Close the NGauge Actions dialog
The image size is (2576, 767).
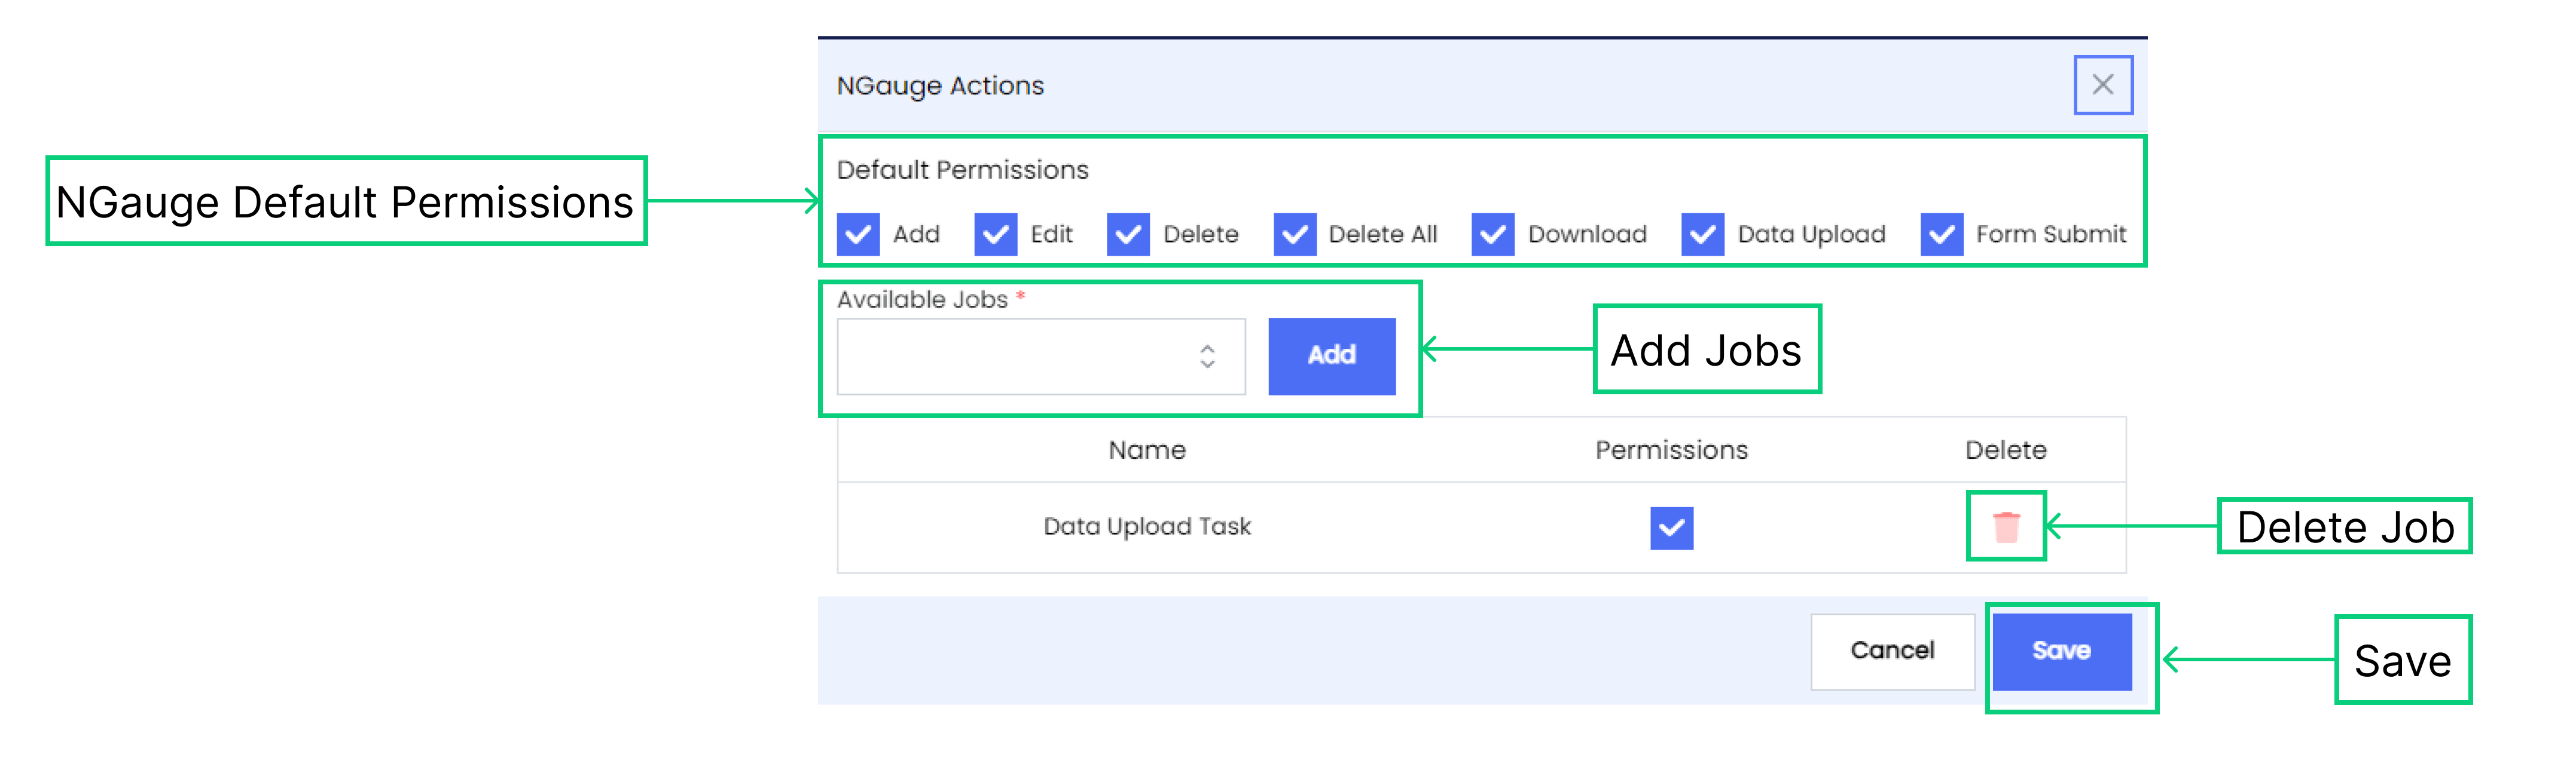[x=2102, y=85]
